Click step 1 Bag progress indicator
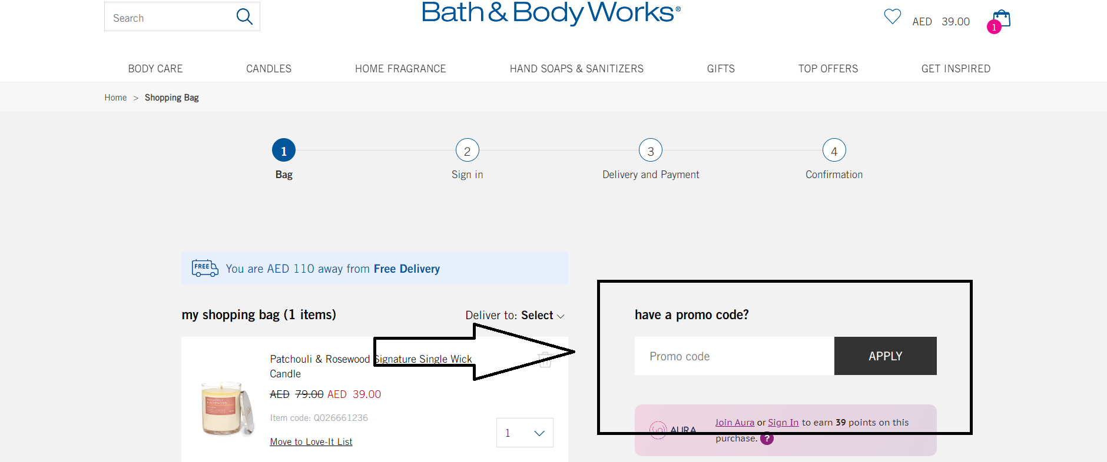The width and height of the screenshot is (1107, 462). [284, 150]
